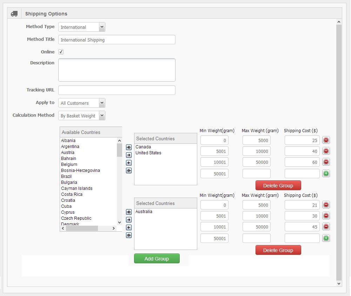Select Costa Rica in Available Countries

(x=72, y=194)
